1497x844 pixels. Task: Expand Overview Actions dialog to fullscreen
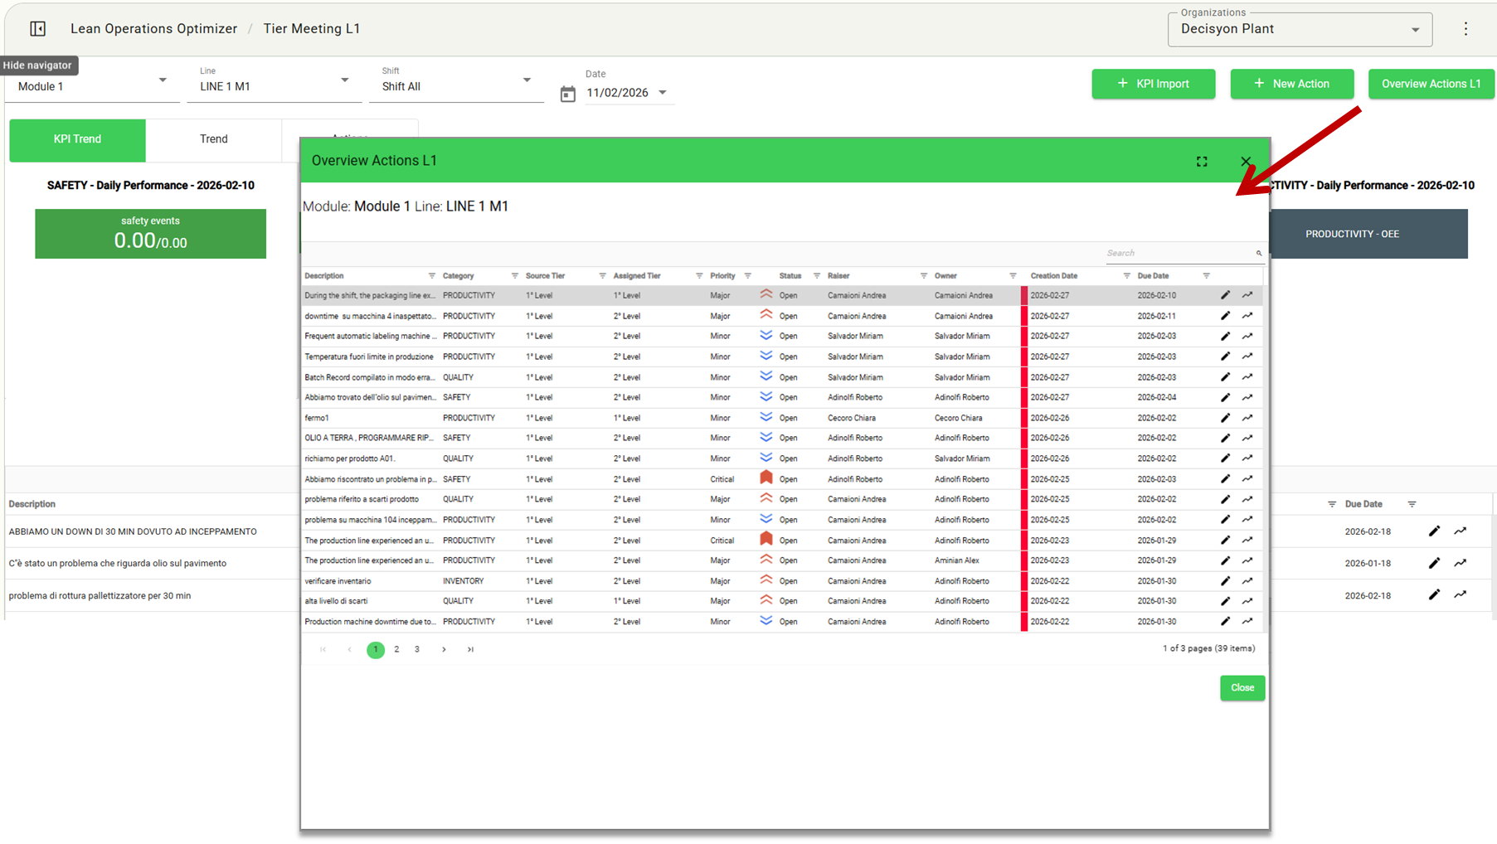(1202, 162)
